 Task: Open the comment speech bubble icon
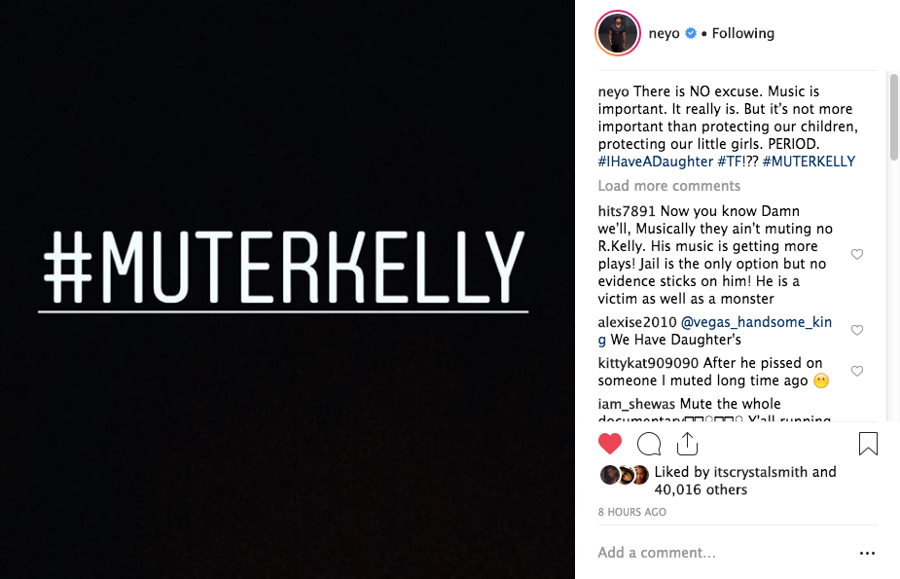pos(649,445)
